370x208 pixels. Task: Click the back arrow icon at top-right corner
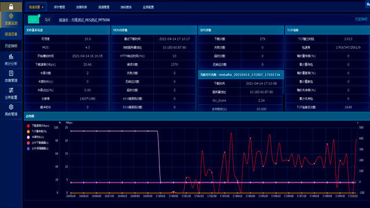coord(368,4)
